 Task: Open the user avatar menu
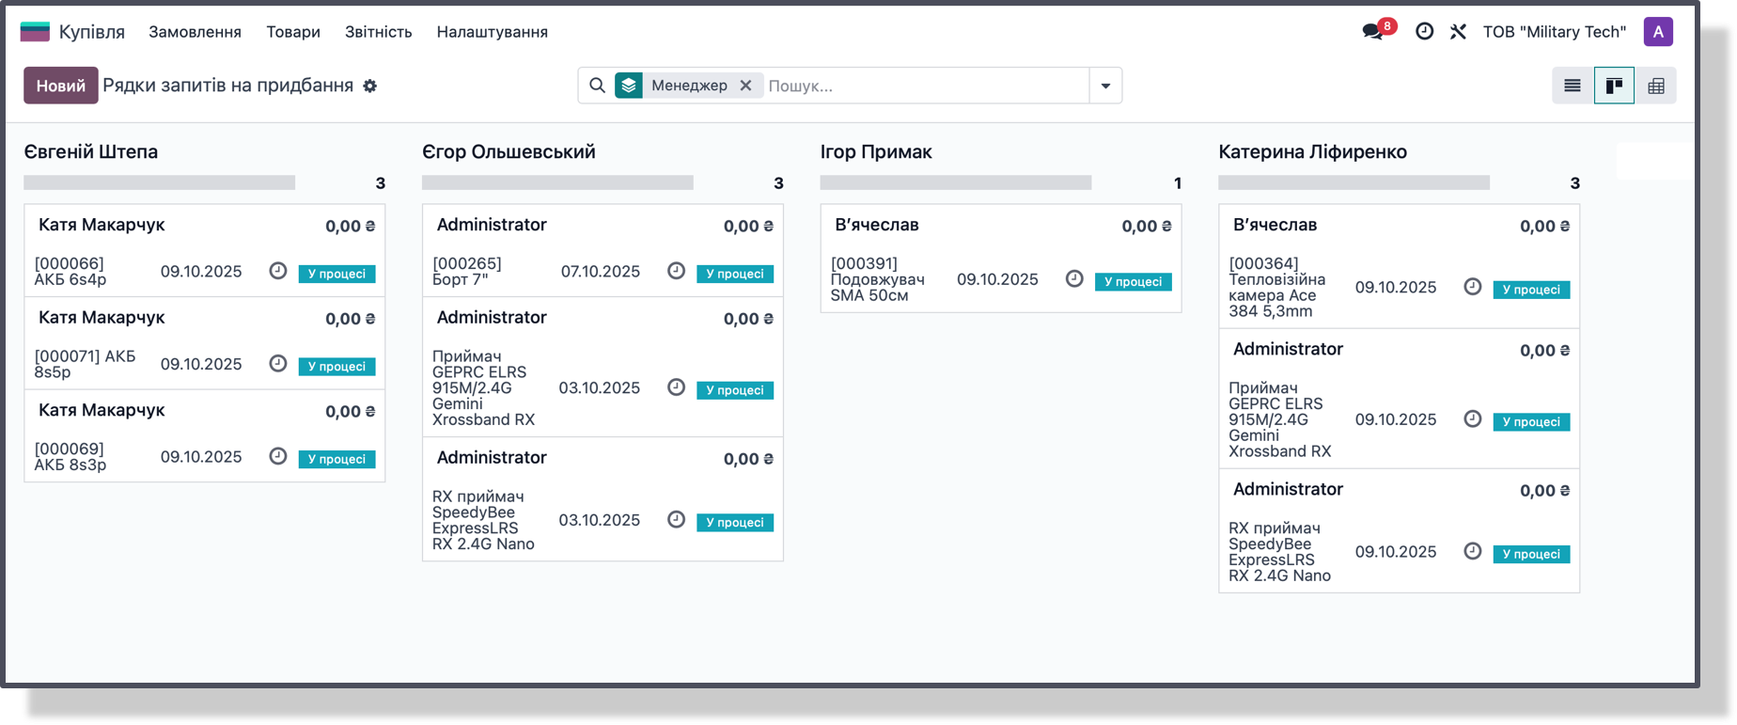click(x=1658, y=31)
